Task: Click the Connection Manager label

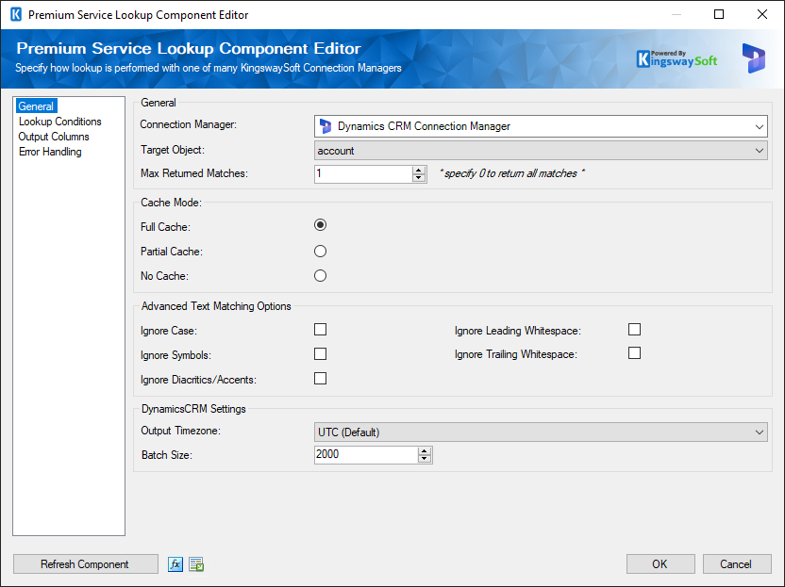Action: pos(189,124)
